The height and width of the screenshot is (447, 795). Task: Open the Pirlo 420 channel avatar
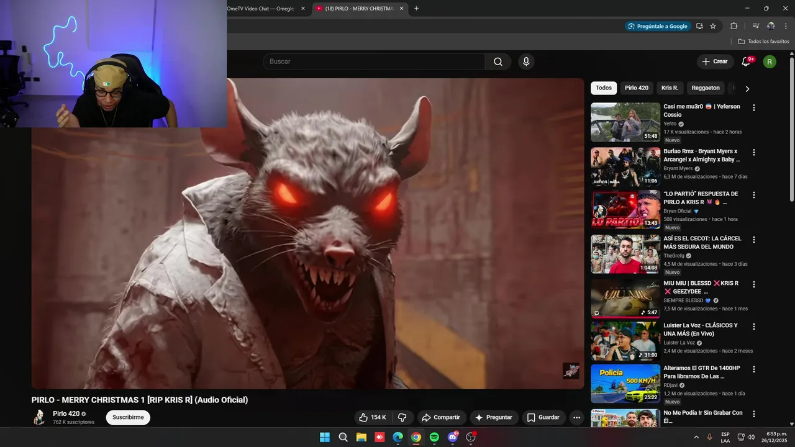[39, 417]
